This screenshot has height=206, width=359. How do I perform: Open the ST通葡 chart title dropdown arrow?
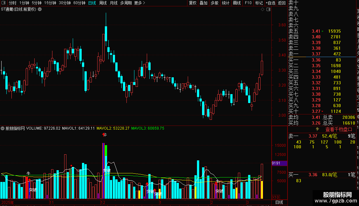40,10
